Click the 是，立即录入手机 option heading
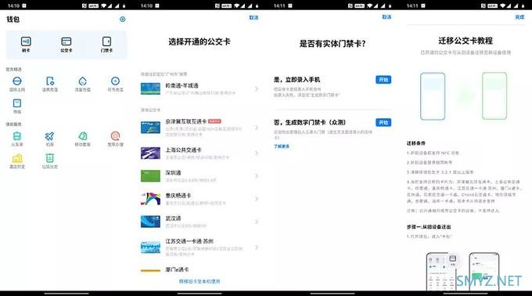The width and height of the screenshot is (532, 296). [297, 79]
